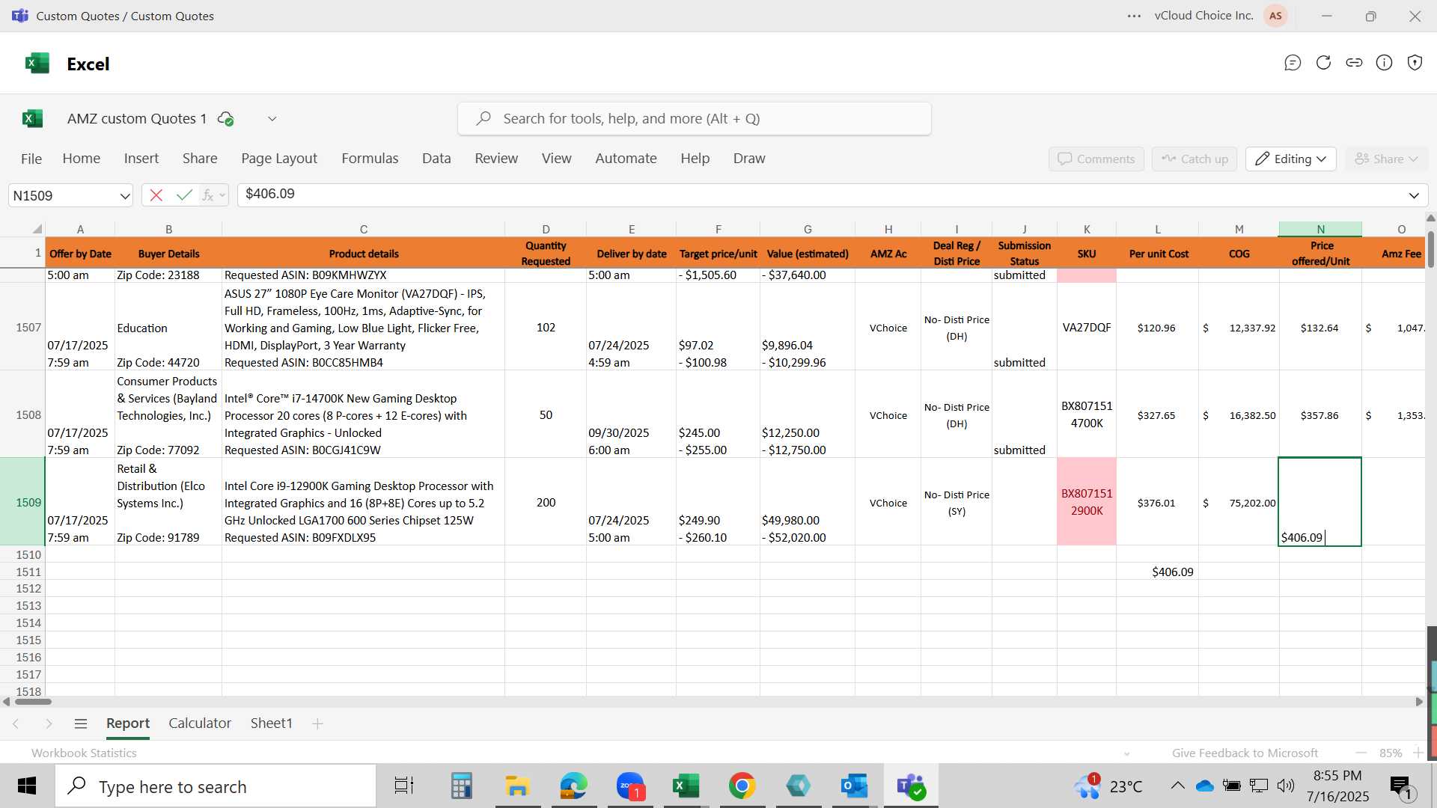Screen dimensions: 1437x808
Task: Click the Windows taskbar search box
Action: click(216, 786)
